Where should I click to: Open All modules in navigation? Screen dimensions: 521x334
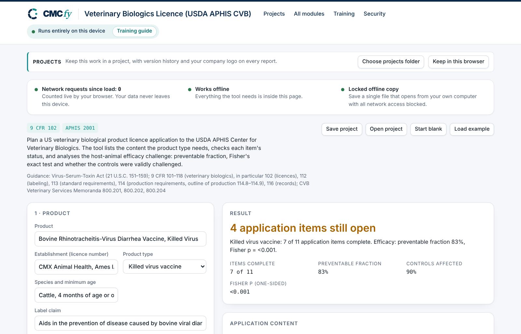click(x=309, y=14)
